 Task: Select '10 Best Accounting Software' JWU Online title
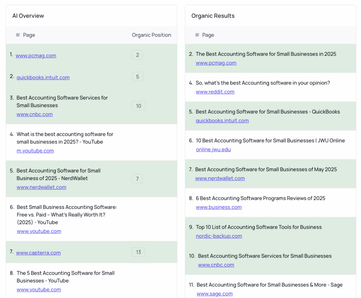click(x=270, y=141)
